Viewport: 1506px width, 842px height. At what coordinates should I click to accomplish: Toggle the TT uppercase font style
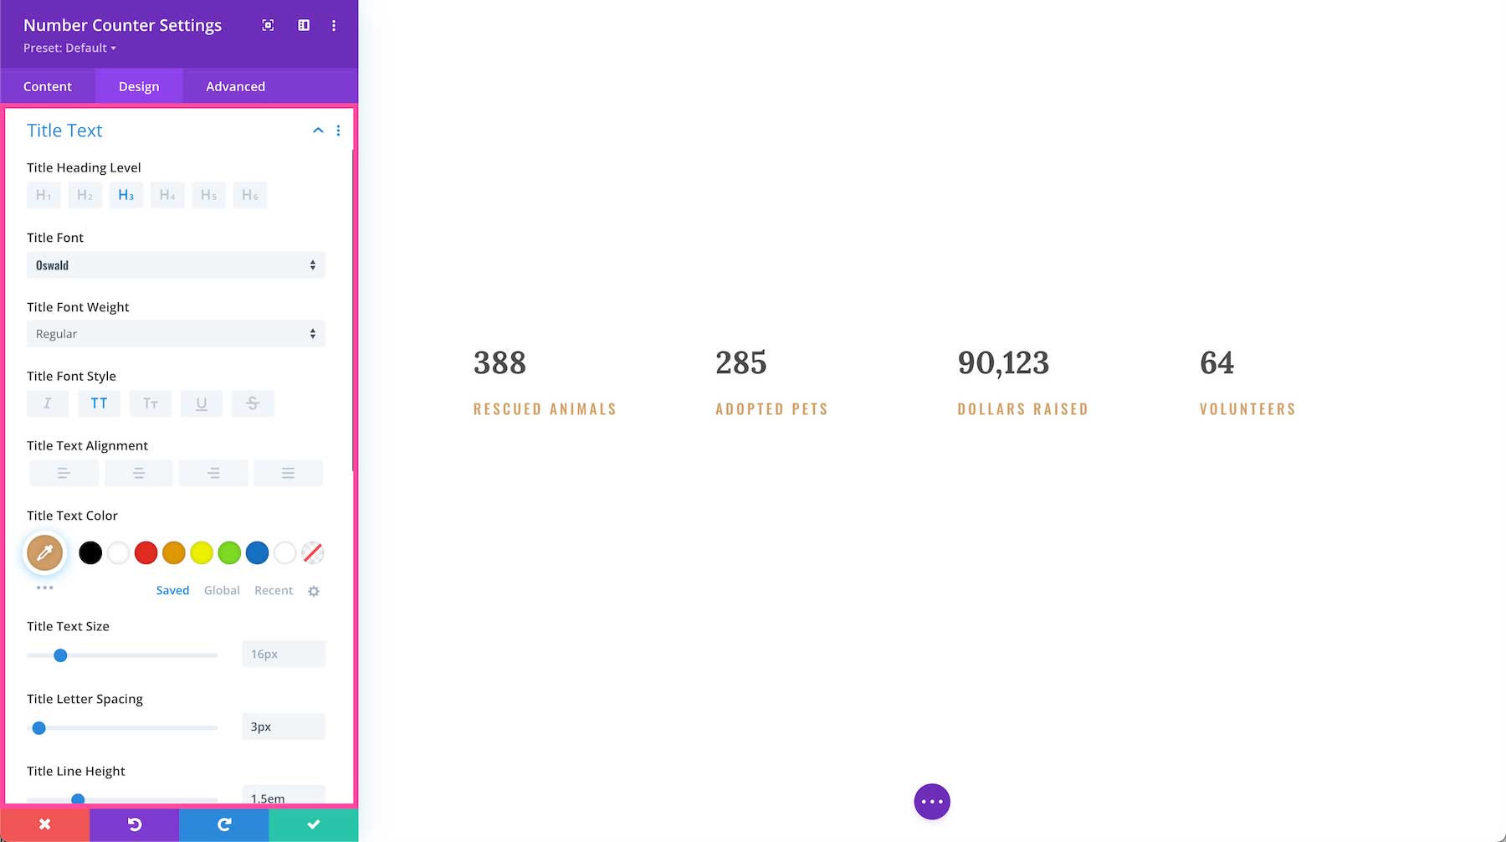(99, 403)
